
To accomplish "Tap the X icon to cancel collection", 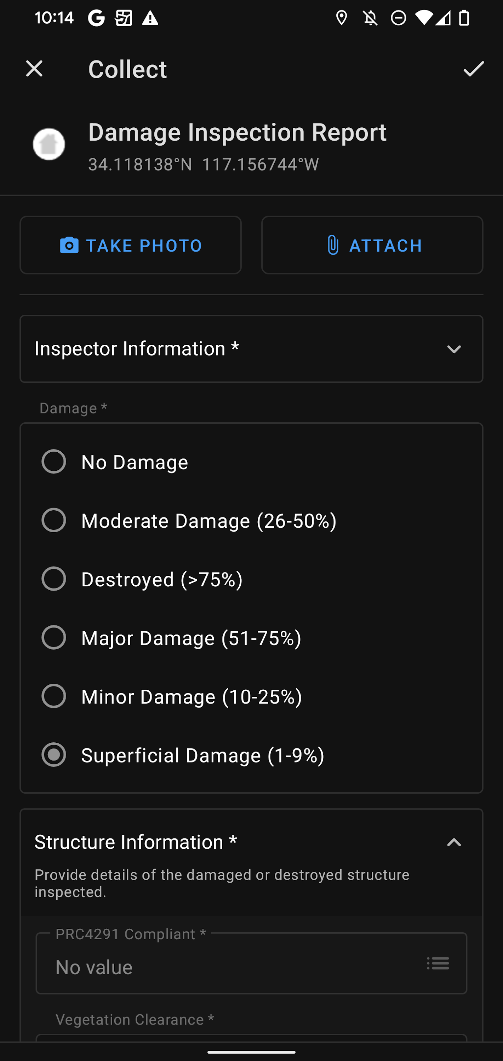I will tap(34, 69).
